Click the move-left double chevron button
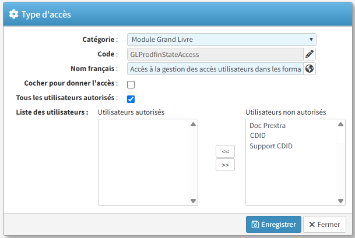355x238 pixels. (x=225, y=151)
